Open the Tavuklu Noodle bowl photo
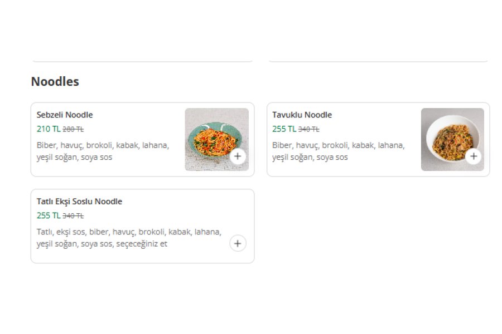 pos(452,139)
